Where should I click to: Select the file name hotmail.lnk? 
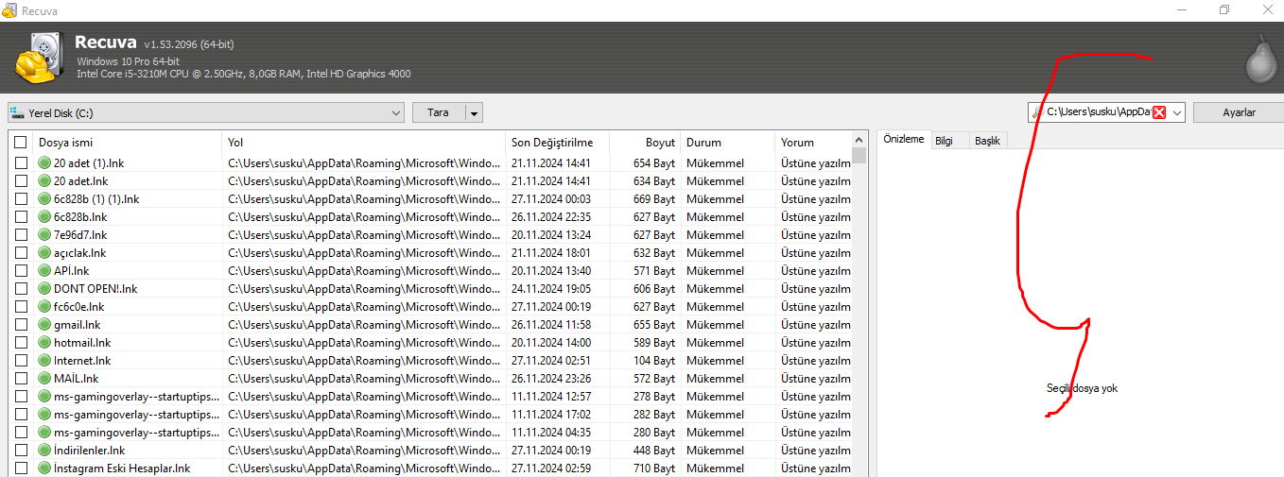82,343
